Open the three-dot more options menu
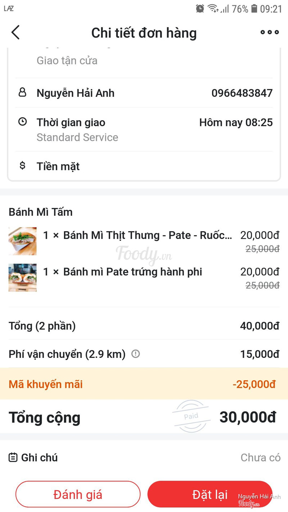This screenshot has width=288, height=512. point(270,32)
